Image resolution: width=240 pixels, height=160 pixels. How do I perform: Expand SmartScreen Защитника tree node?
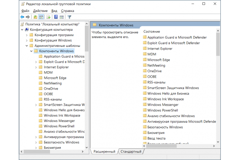click(36, 105)
